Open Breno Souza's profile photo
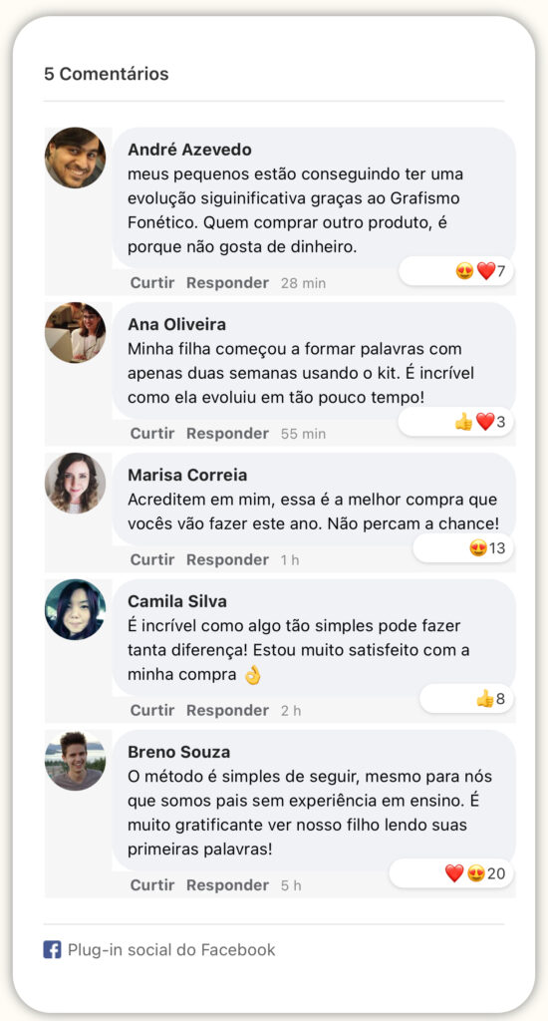548x1021 pixels. 75,761
